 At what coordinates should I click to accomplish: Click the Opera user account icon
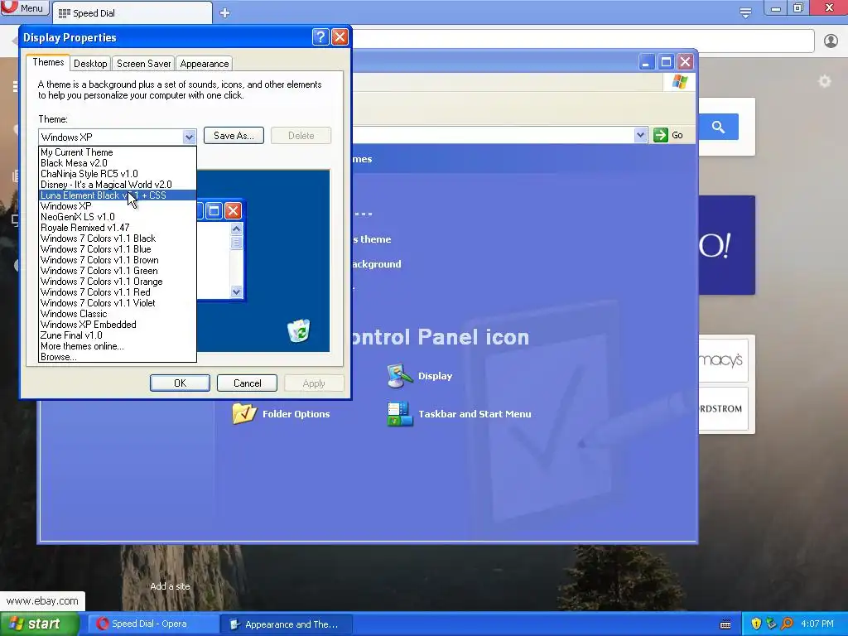pyautogui.click(x=831, y=41)
